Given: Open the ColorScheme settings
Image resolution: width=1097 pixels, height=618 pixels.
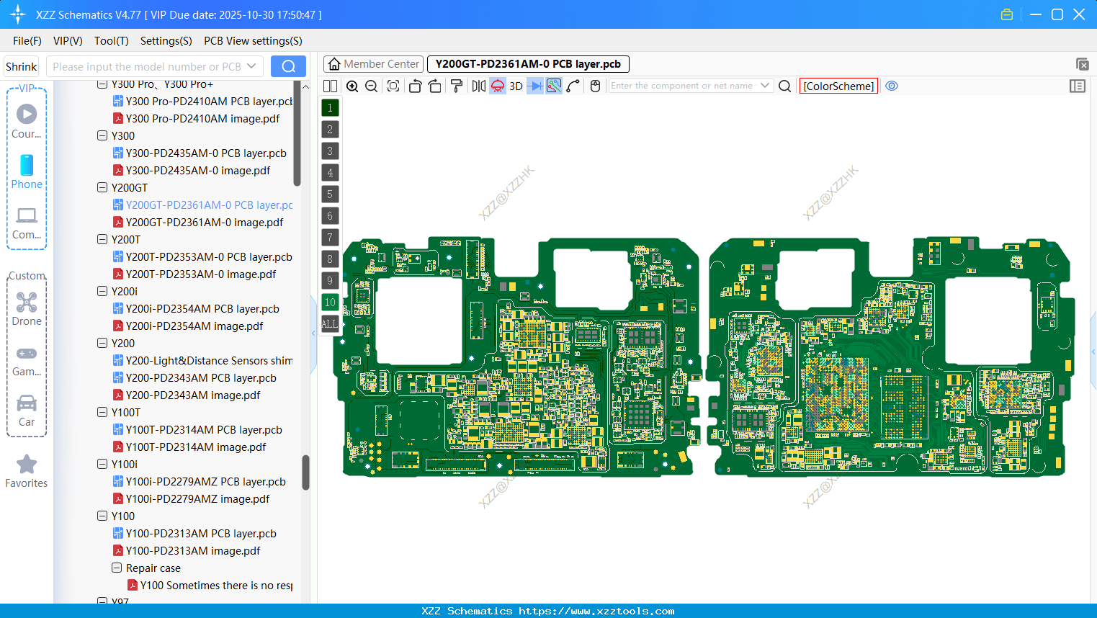Looking at the screenshot, I should (x=838, y=86).
